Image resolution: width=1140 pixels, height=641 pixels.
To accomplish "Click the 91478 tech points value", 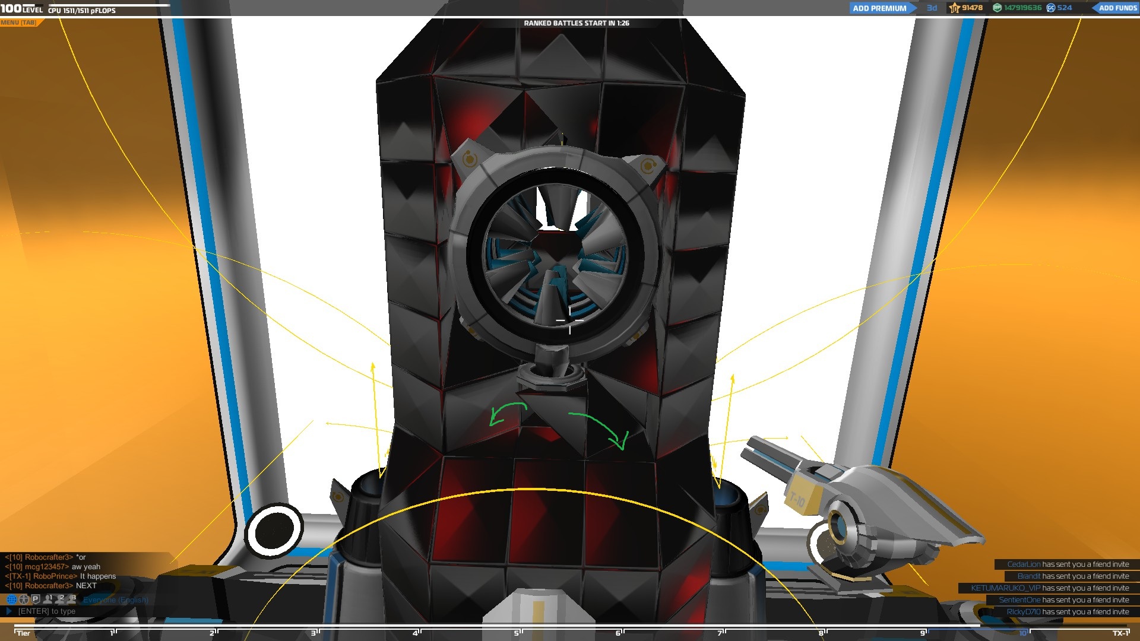I will coord(972,8).
